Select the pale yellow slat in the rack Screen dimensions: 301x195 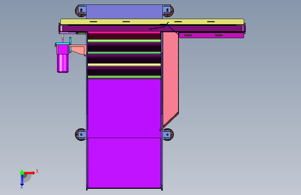124,65
